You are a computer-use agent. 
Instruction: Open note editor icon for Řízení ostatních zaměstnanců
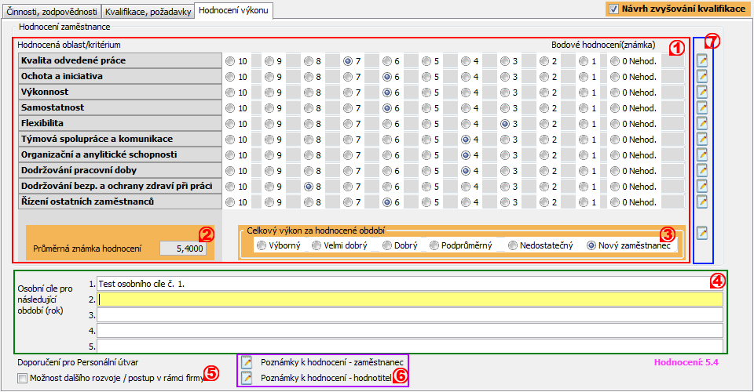[x=702, y=201]
